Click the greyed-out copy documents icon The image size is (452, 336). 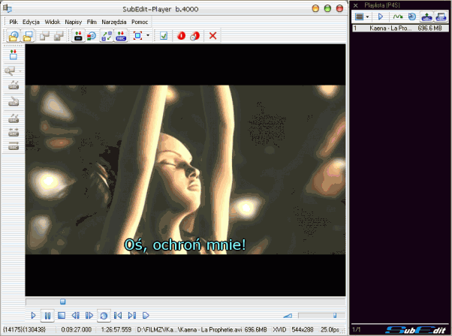pos(44,36)
